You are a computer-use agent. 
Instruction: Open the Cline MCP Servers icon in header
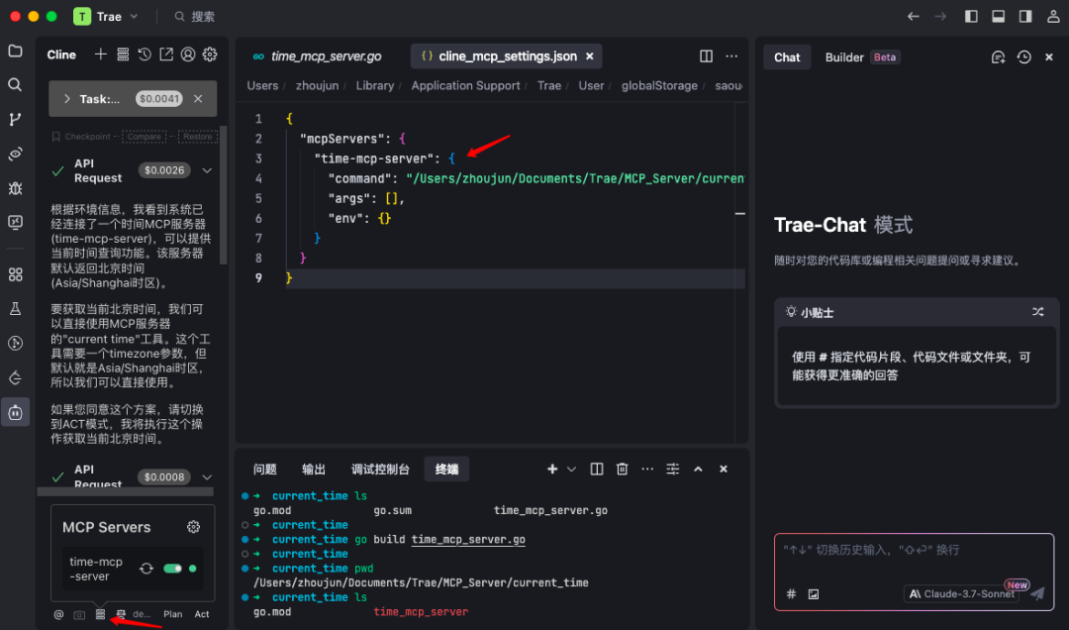[x=123, y=54]
